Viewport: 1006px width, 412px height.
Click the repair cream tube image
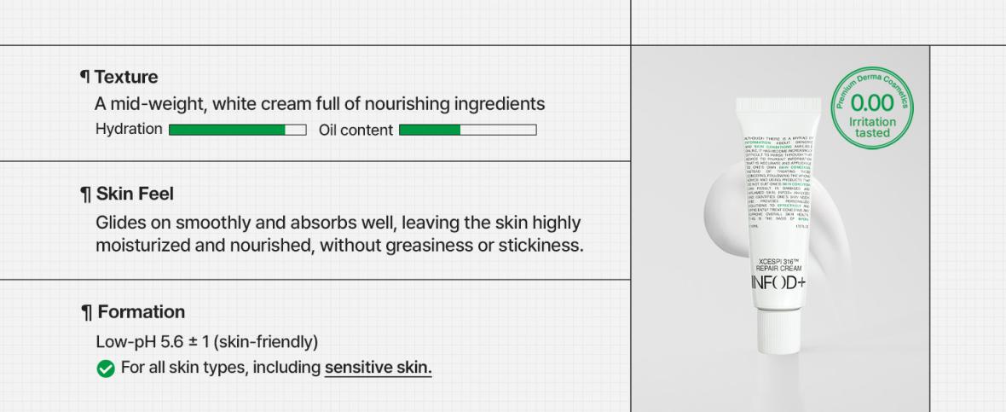click(x=778, y=224)
